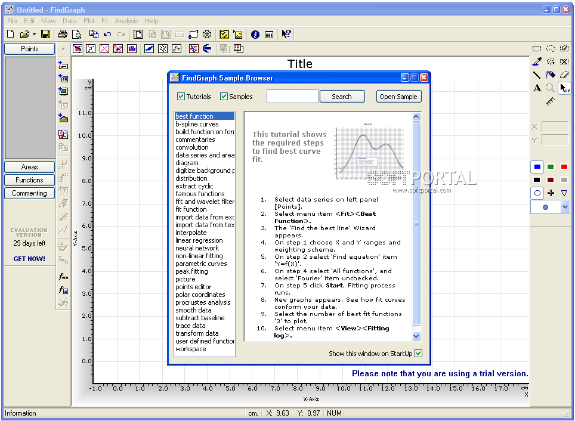Click the blue back arrow icon
This screenshot has width=575, height=421.
(x=208, y=48)
